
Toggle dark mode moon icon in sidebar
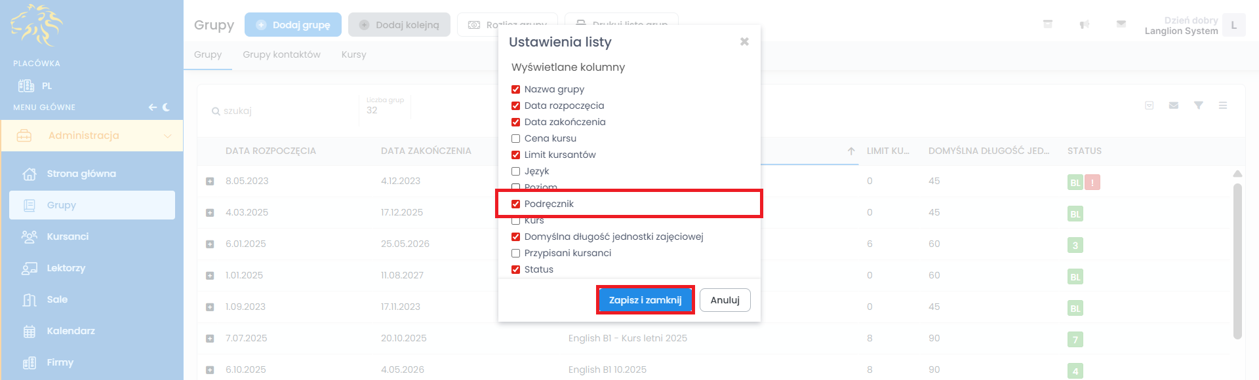coord(166,107)
